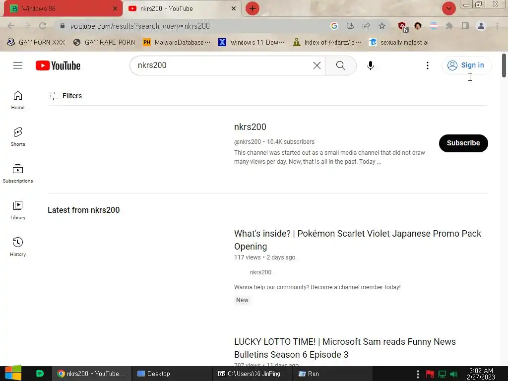Image resolution: width=508 pixels, height=381 pixels.
Task: Open Shorts in the sidebar
Action: point(18,137)
